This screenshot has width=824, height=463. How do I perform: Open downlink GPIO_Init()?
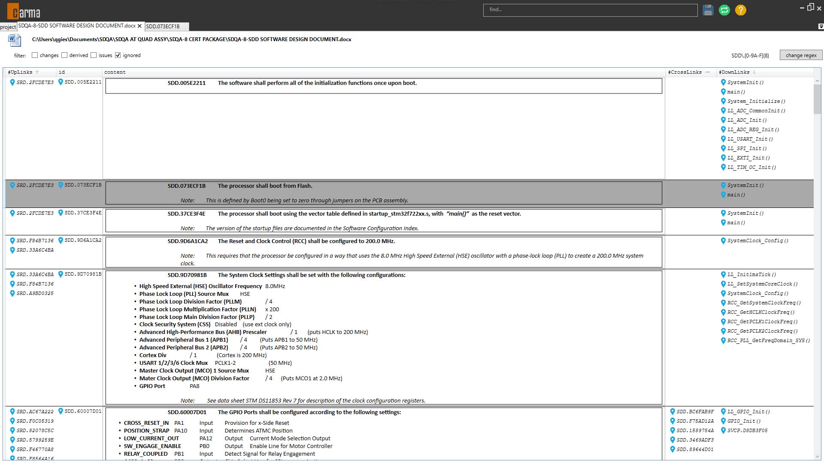[x=744, y=421]
